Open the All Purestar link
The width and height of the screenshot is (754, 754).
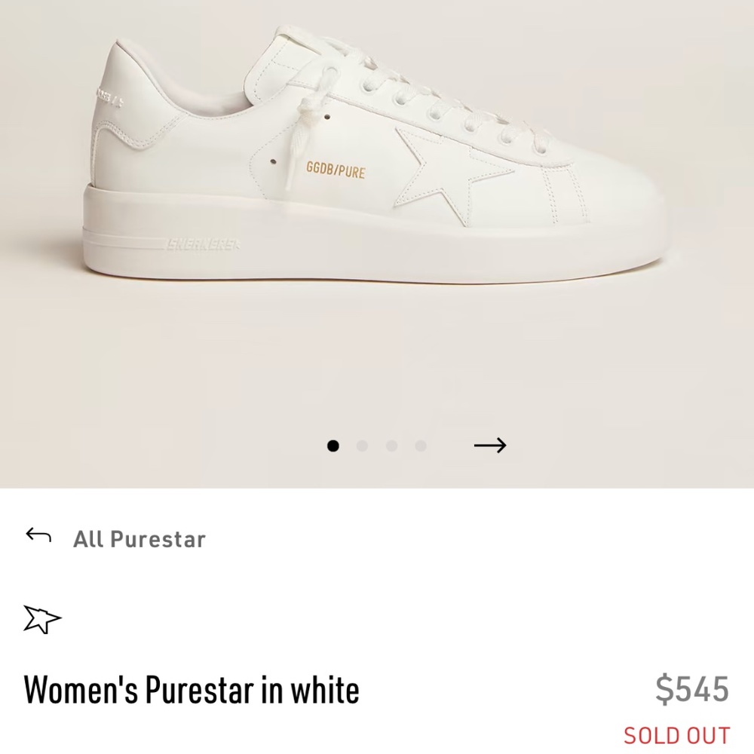(x=139, y=538)
